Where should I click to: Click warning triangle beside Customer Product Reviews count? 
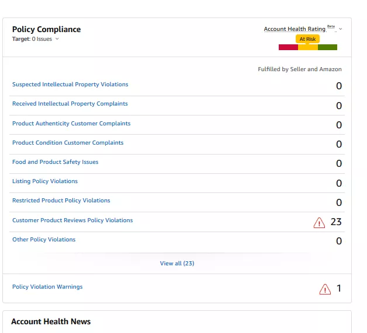319,223
